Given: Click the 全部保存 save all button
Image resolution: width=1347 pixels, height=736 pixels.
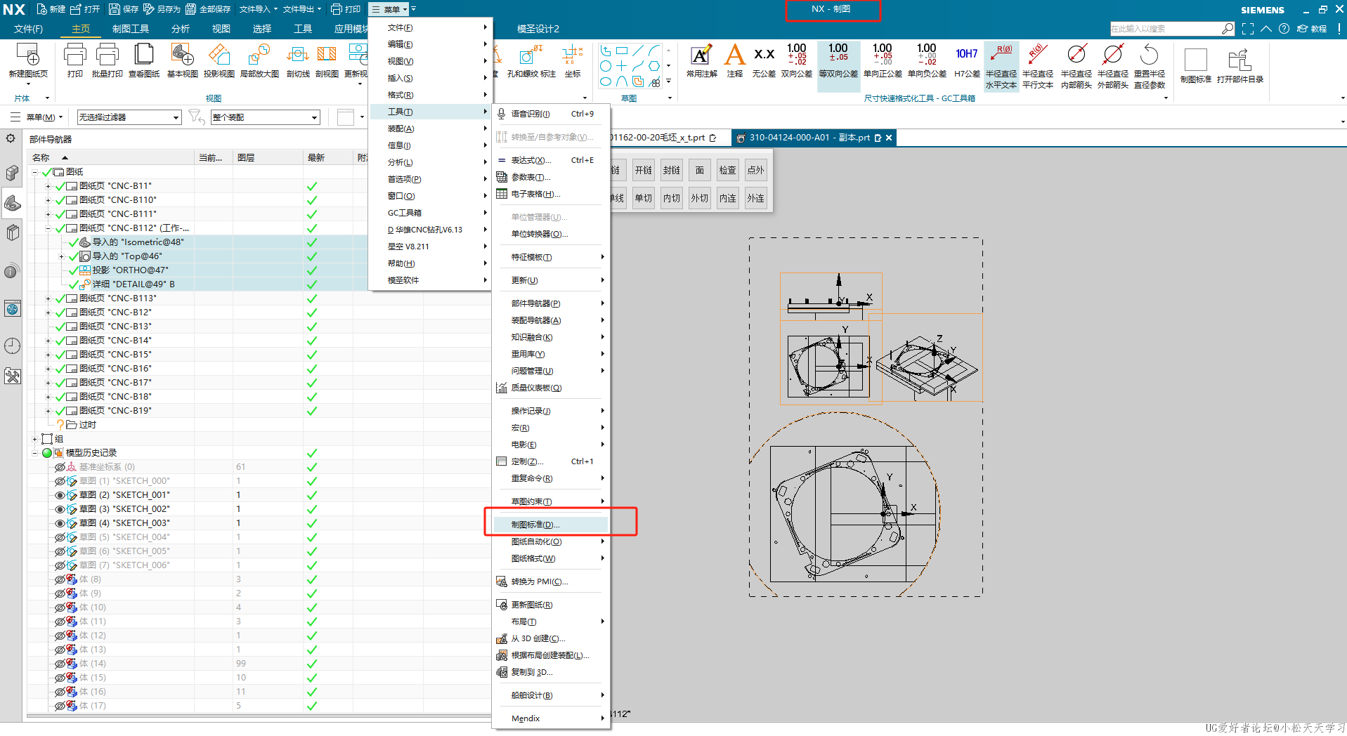Looking at the screenshot, I should 208,9.
